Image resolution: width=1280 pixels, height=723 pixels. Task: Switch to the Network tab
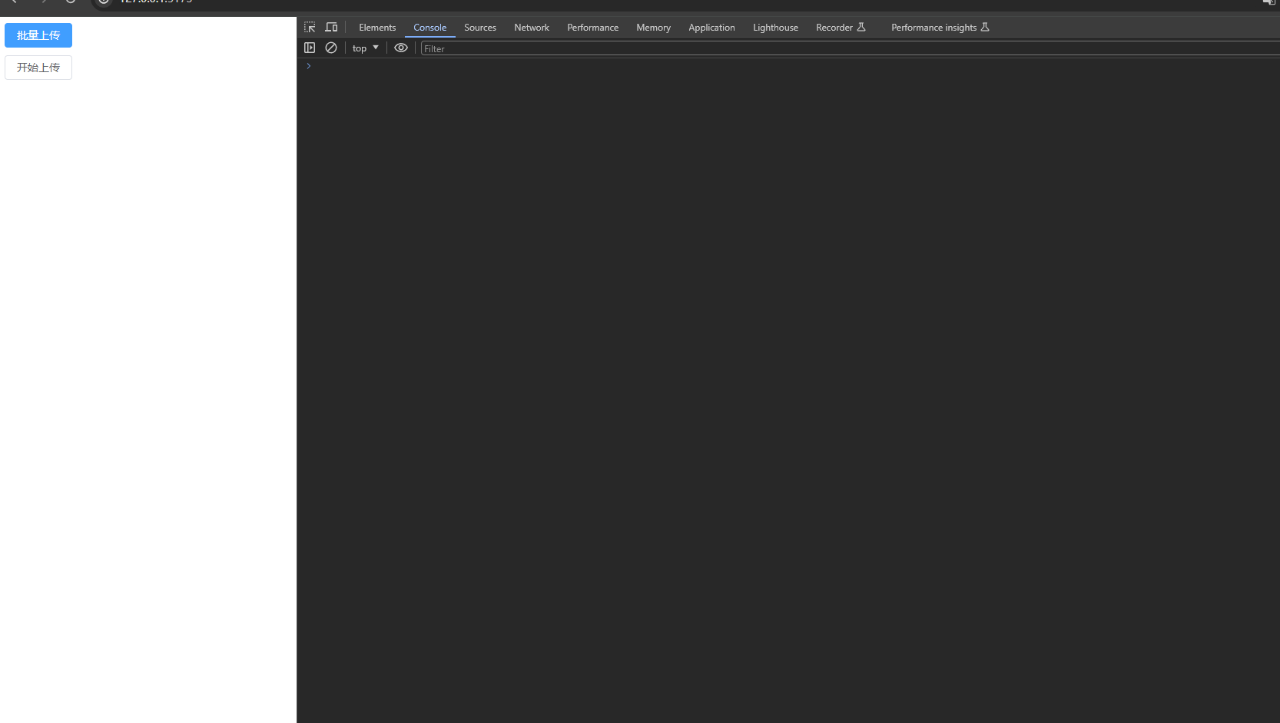532,27
